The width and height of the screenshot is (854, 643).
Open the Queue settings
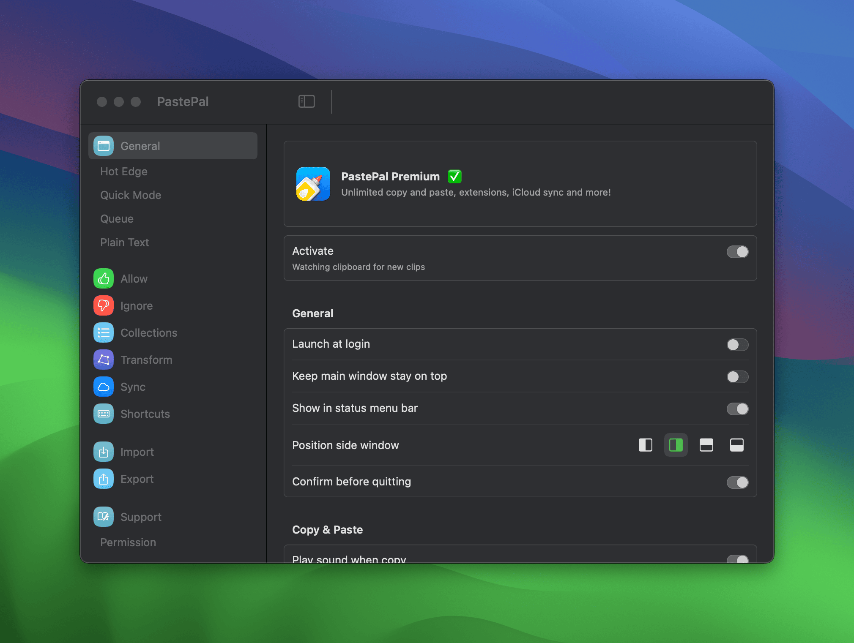(x=117, y=218)
